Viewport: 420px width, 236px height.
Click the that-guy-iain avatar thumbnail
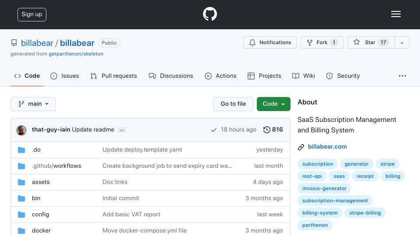point(21,130)
